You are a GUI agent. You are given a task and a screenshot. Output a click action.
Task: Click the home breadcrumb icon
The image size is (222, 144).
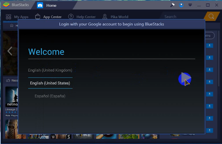coord(11,26)
